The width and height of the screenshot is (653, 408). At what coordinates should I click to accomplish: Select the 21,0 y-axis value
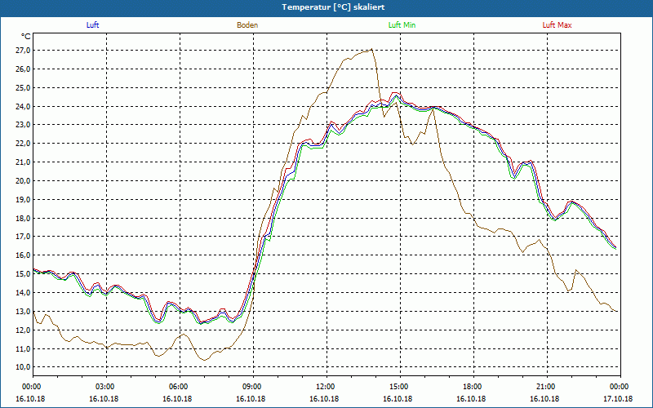23,162
